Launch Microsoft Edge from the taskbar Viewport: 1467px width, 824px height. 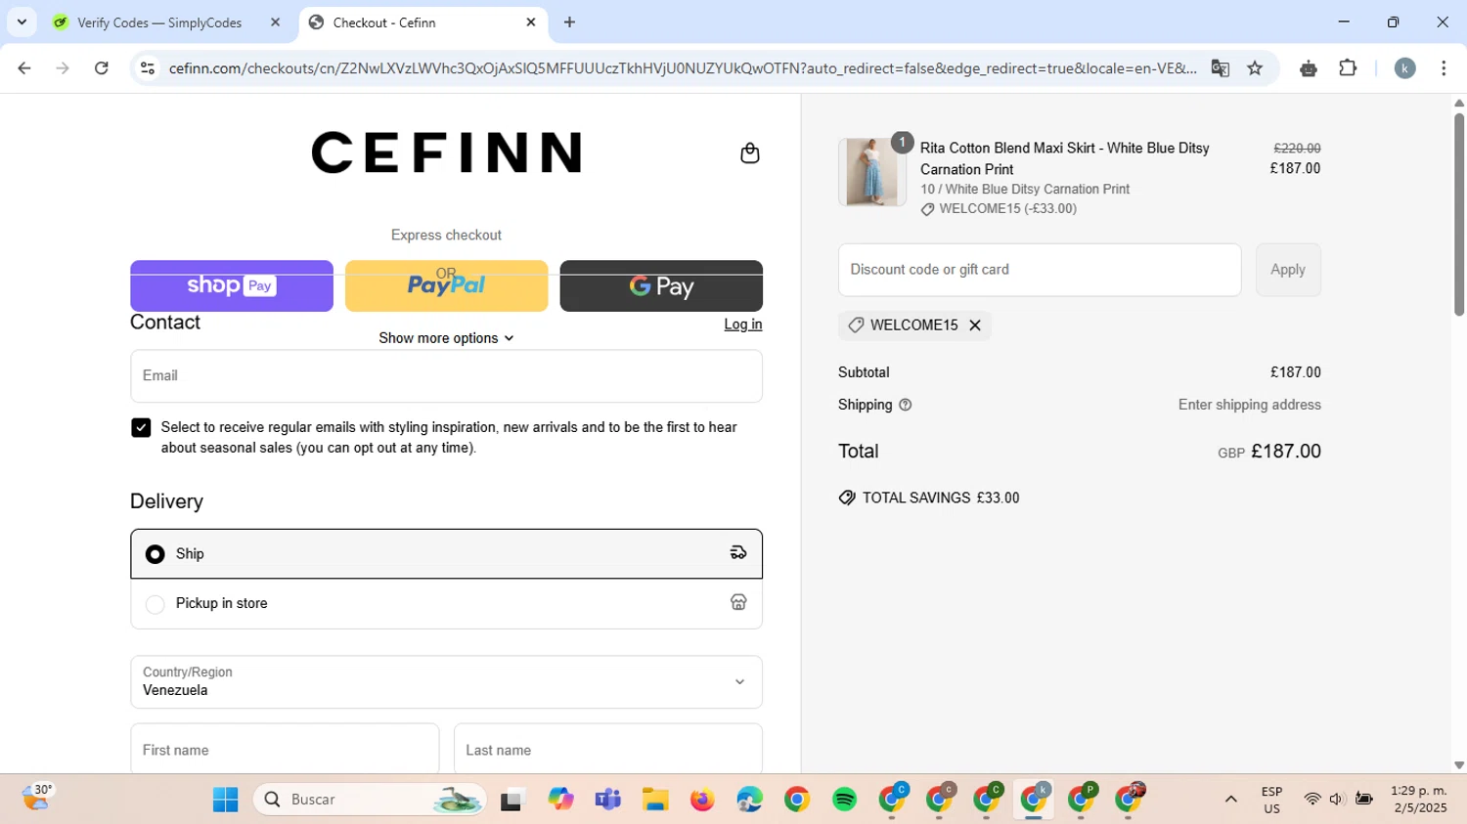coord(750,801)
